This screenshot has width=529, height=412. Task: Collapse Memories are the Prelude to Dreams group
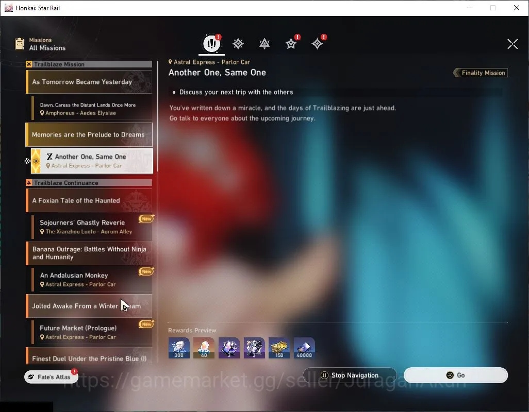pyautogui.click(x=89, y=134)
